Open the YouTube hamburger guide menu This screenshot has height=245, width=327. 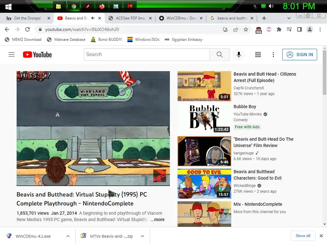11,55
